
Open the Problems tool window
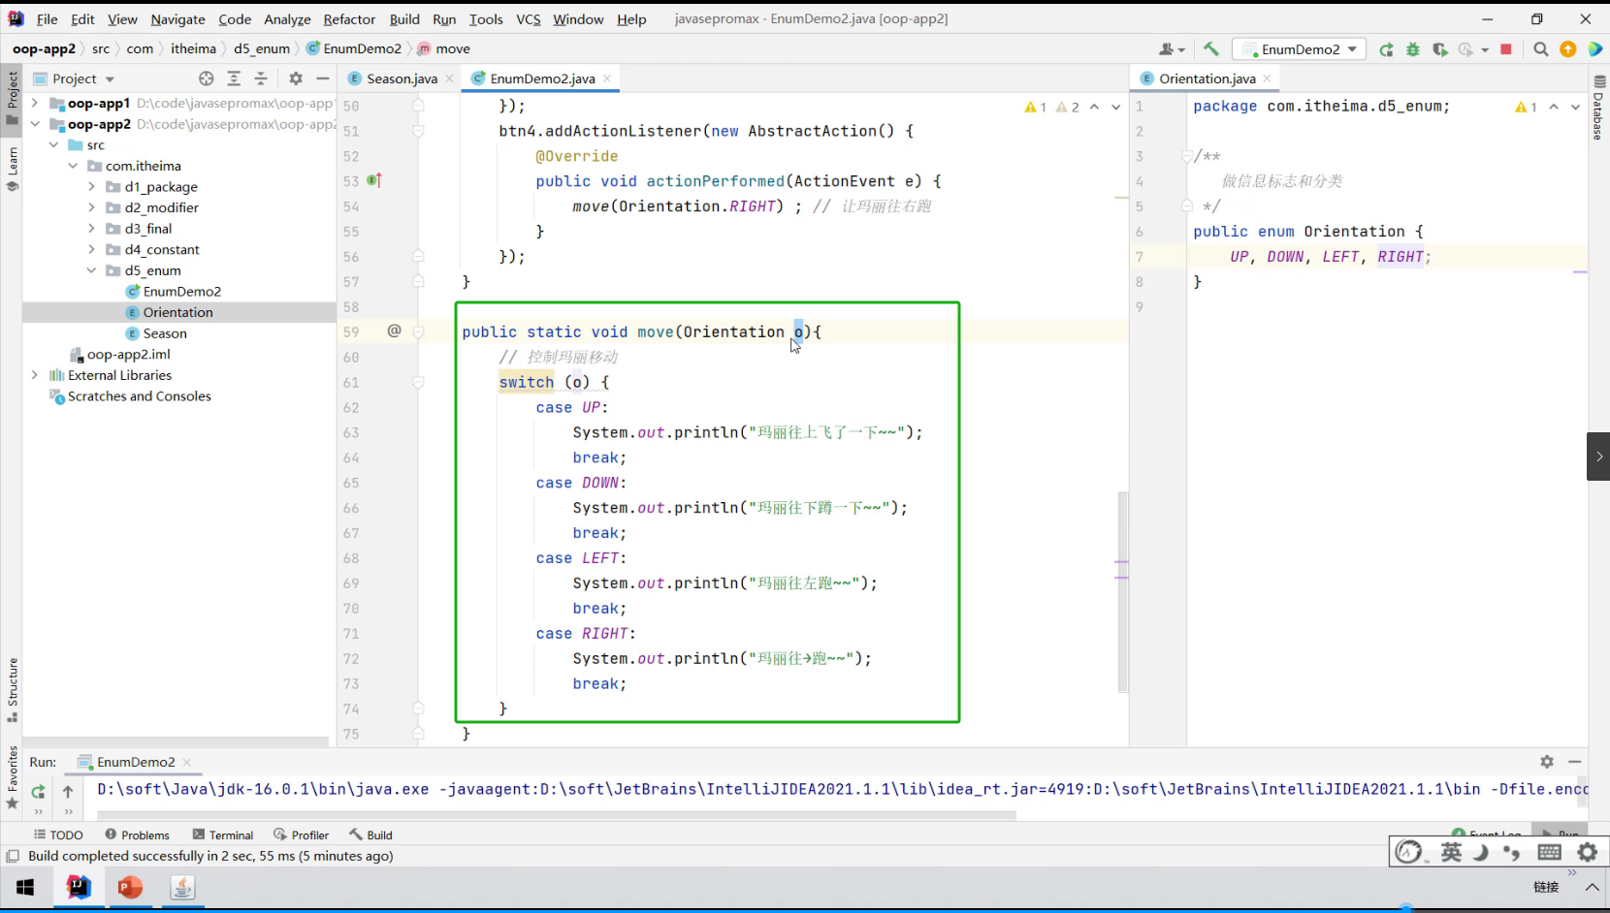click(x=137, y=834)
